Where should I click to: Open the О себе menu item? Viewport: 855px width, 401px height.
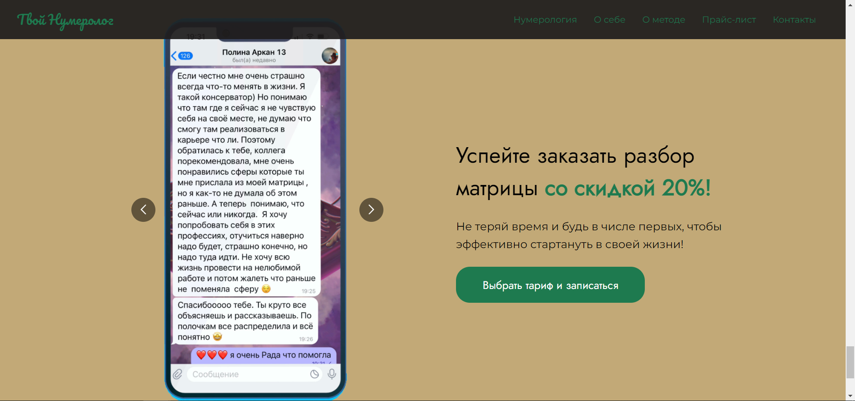tap(610, 20)
